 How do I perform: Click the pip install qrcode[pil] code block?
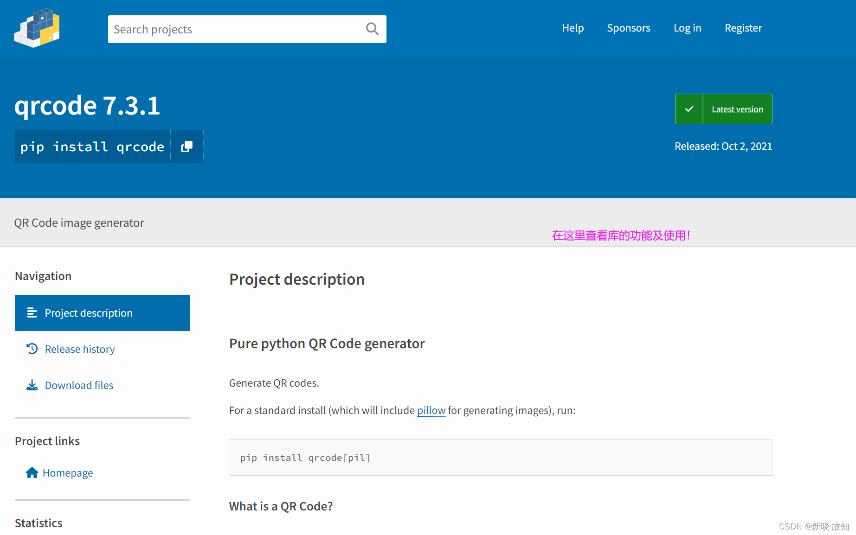(x=501, y=458)
